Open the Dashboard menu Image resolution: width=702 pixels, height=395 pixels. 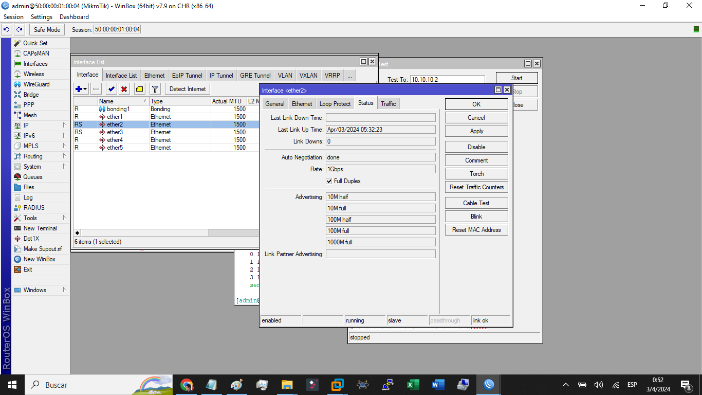pyautogui.click(x=74, y=17)
